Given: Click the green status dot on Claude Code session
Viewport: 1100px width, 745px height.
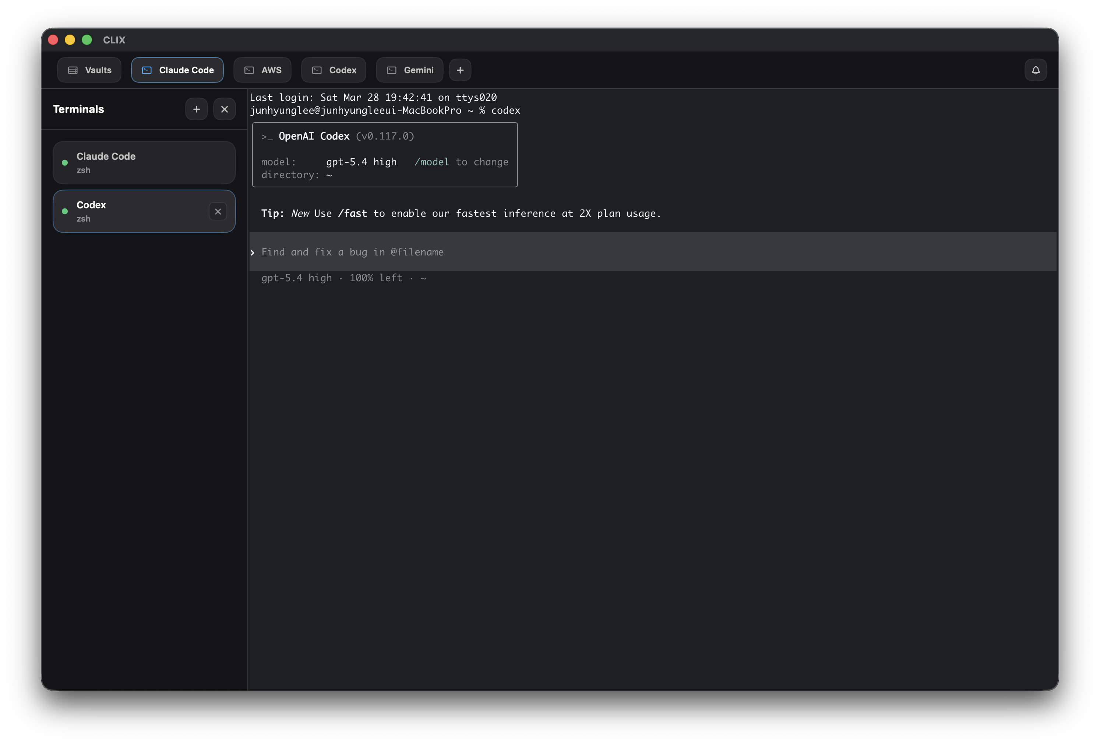Looking at the screenshot, I should pos(64,162).
